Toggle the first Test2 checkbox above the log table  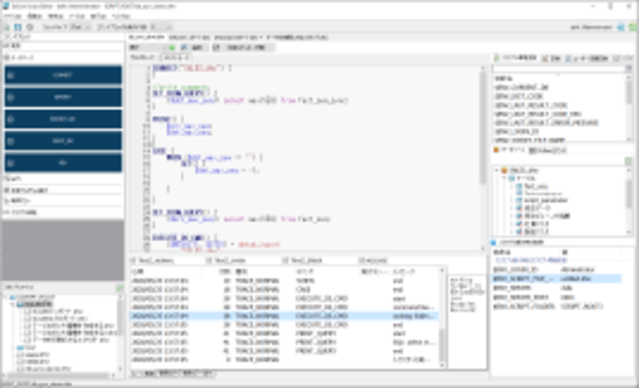133,261
